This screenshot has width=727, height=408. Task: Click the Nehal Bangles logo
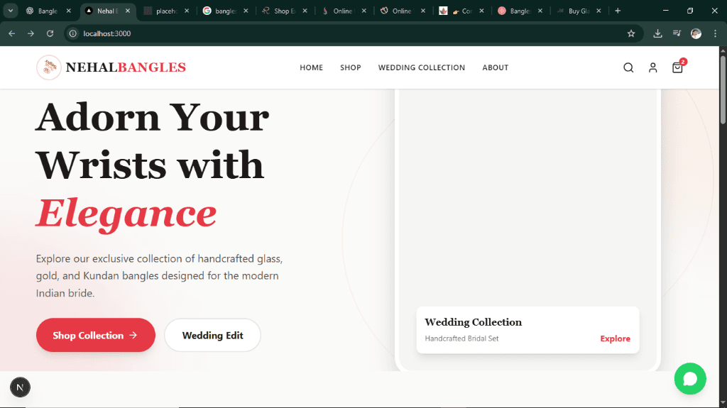tap(111, 67)
